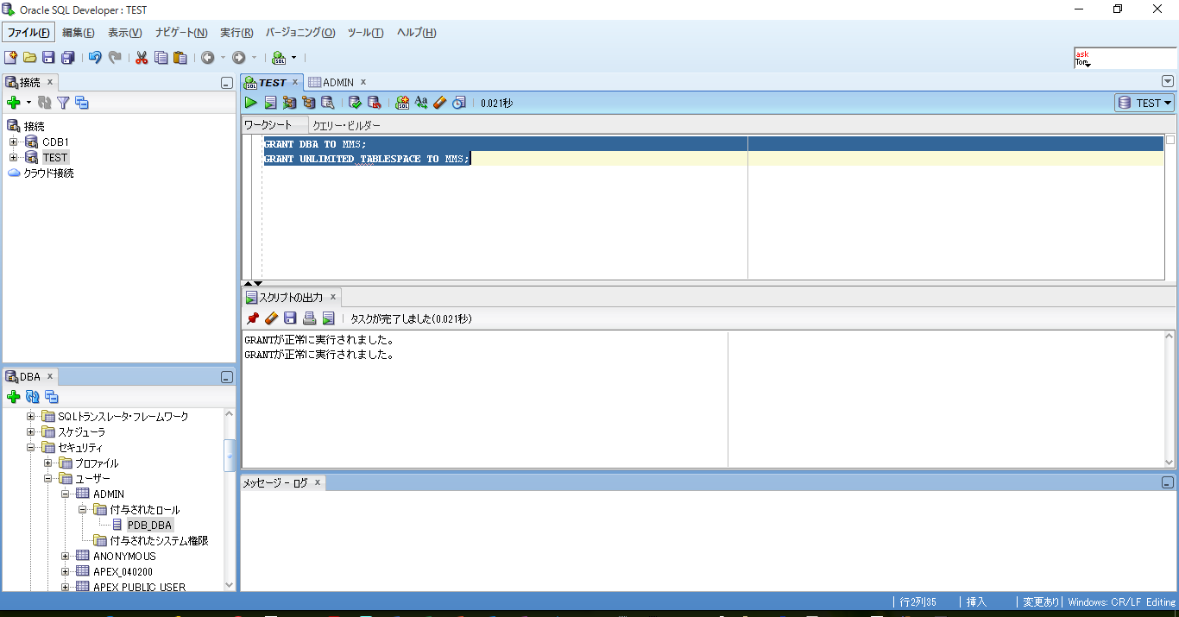Expand the スケジューラ folder
1179x617 pixels.
coord(31,431)
